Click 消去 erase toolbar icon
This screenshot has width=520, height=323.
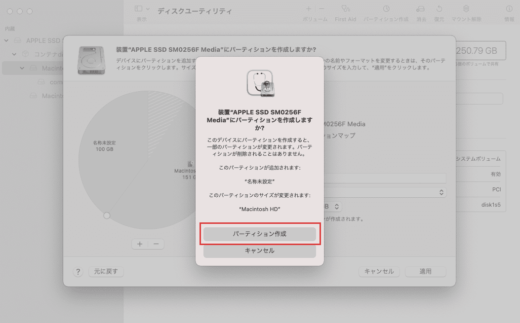point(421,8)
